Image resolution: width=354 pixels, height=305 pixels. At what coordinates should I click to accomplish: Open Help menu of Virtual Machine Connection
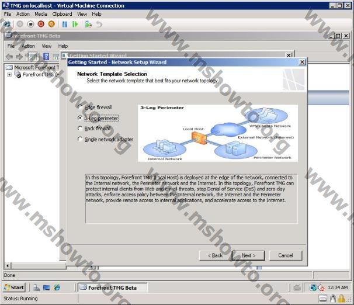click(x=96, y=14)
